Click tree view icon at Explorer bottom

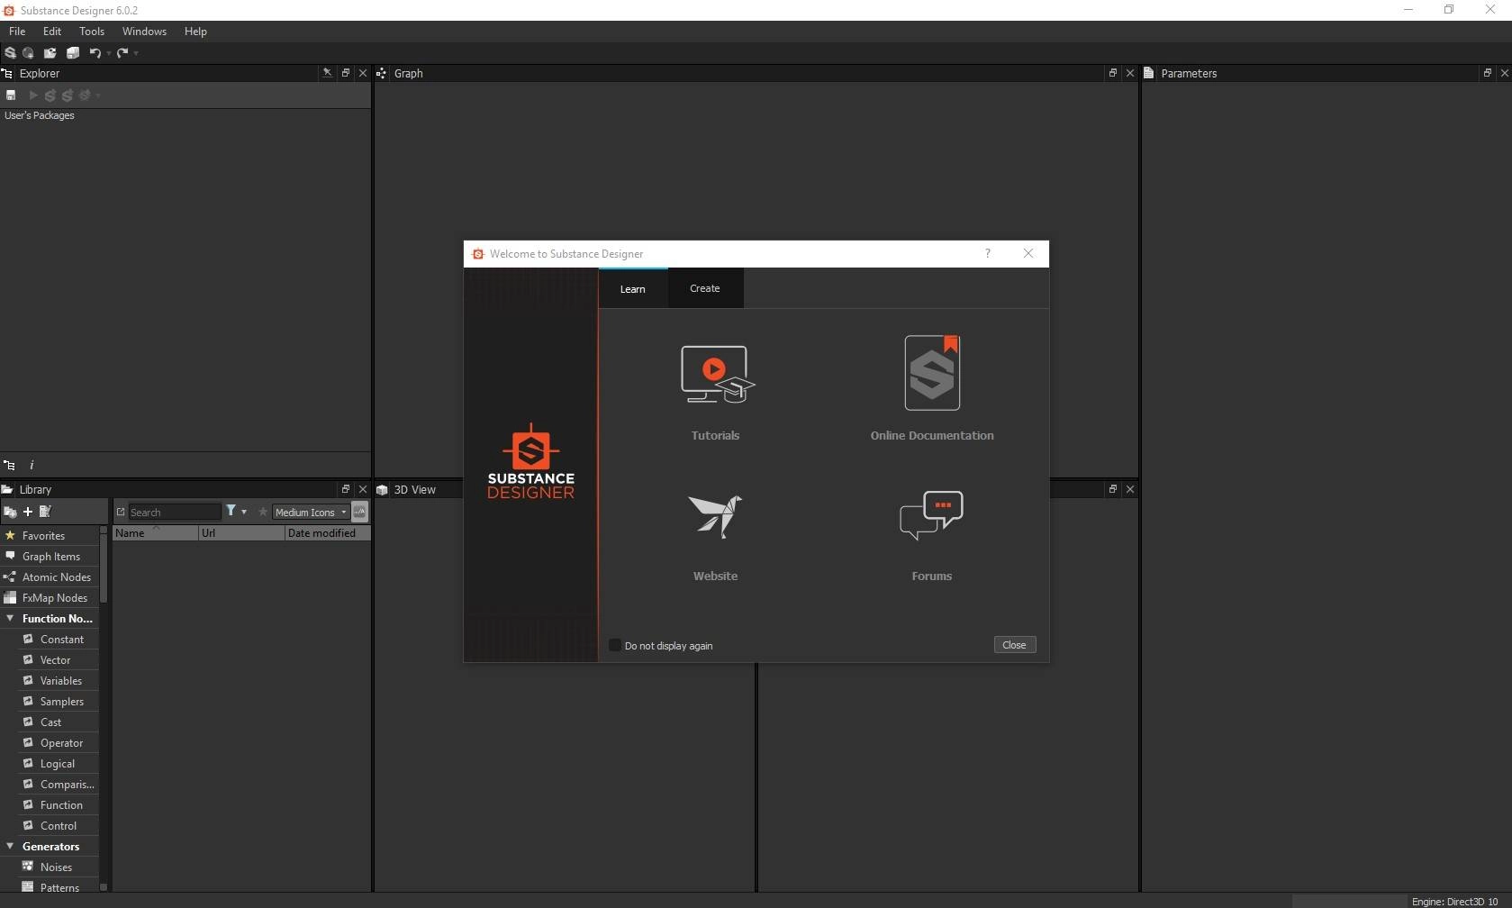pyautogui.click(x=9, y=465)
